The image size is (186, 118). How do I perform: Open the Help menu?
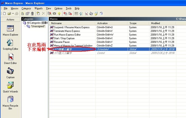(x=77, y=8)
